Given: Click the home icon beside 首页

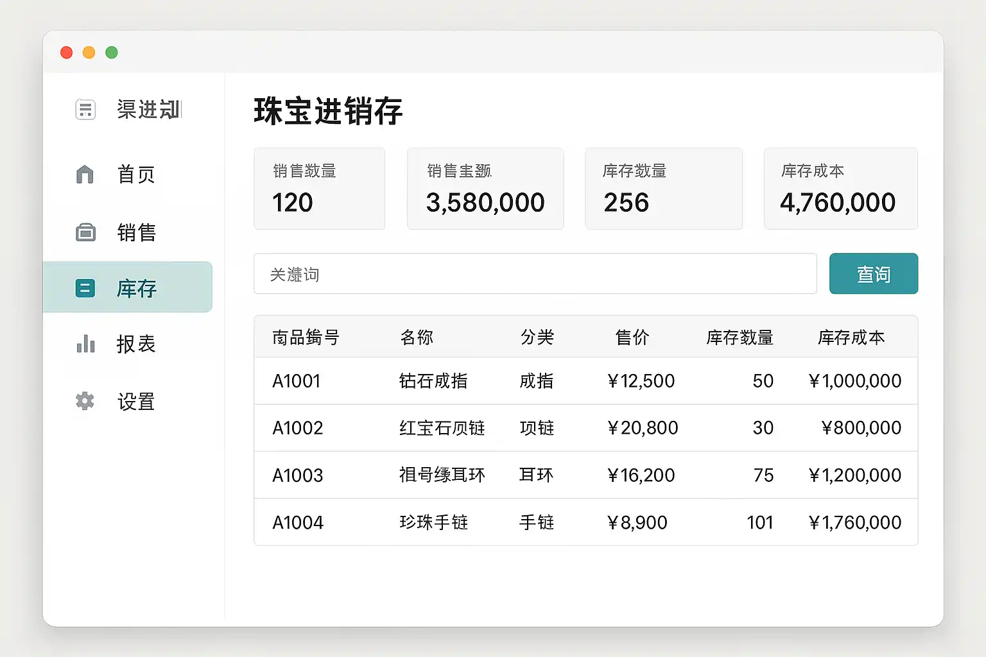Looking at the screenshot, I should coord(85,174).
